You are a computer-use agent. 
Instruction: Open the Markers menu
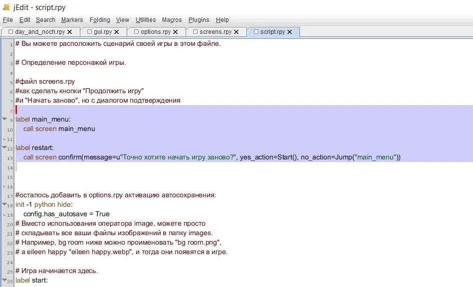click(72, 20)
